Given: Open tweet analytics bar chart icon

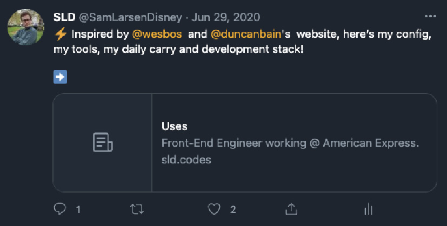Looking at the screenshot, I should tap(369, 209).
